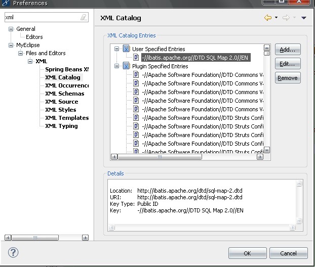The height and width of the screenshot is (267, 315).
Task: Click the User Specified Entries catalog icon
Action: (x=126, y=49)
